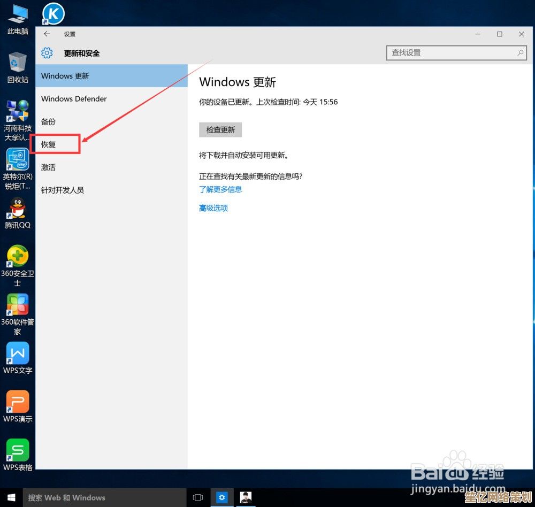Open Task View on the taskbar
Image resolution: width=535 pixels, height=507 pixels.
(198, 497)
